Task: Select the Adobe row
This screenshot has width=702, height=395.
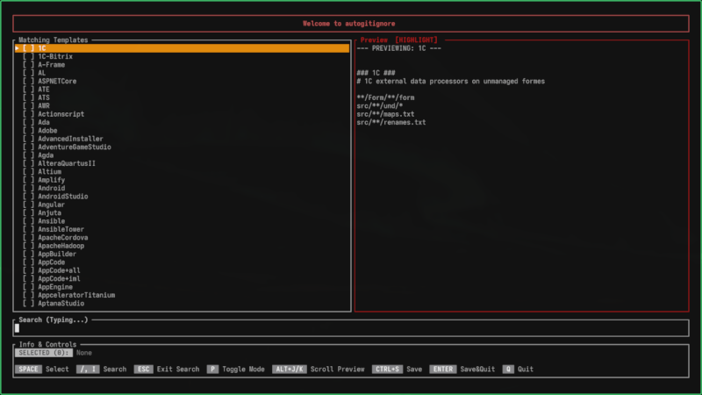Action: tap(183, 131)
